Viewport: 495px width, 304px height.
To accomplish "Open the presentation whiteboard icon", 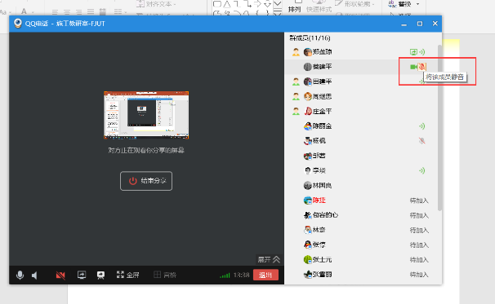I will [x=100, y=275].
